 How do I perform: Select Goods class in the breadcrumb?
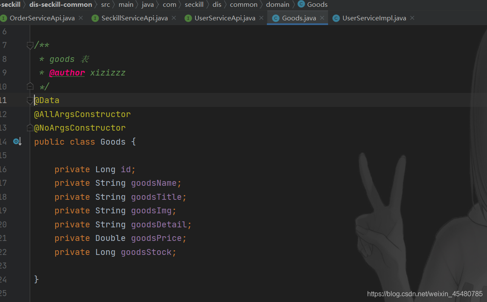tap(317, 4)
